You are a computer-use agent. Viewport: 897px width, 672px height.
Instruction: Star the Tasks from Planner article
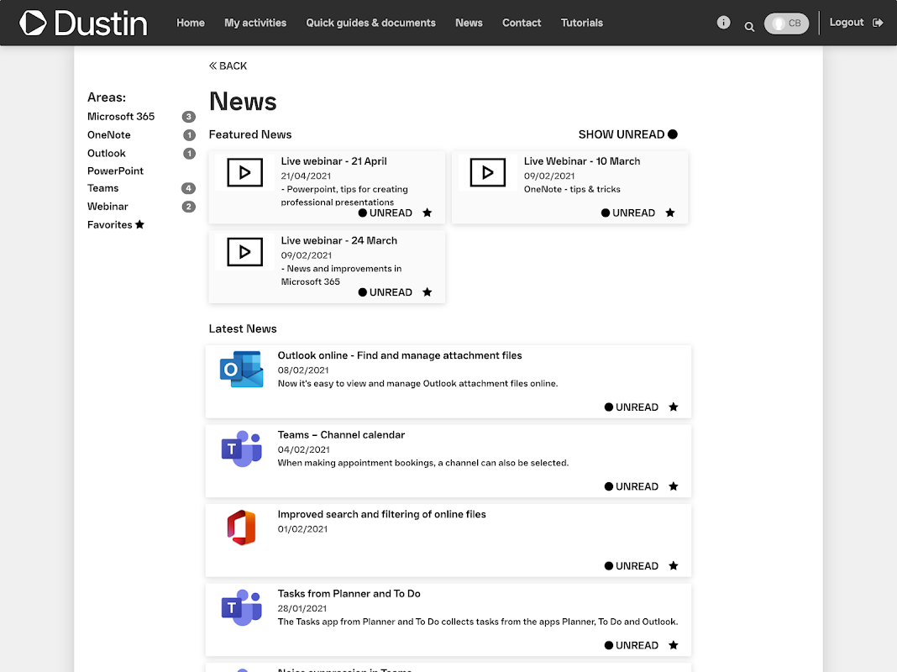(674, 645)
